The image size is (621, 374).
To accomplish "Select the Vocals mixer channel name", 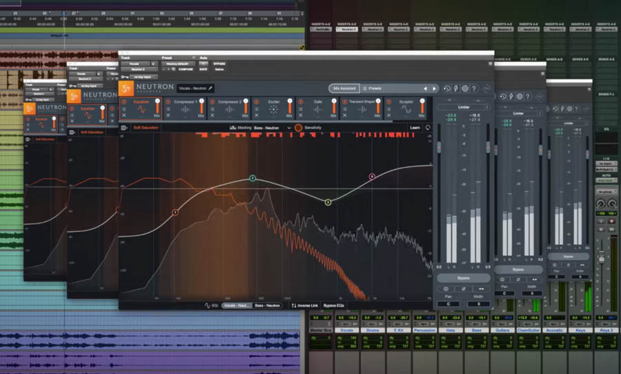I will coord(346,330).
